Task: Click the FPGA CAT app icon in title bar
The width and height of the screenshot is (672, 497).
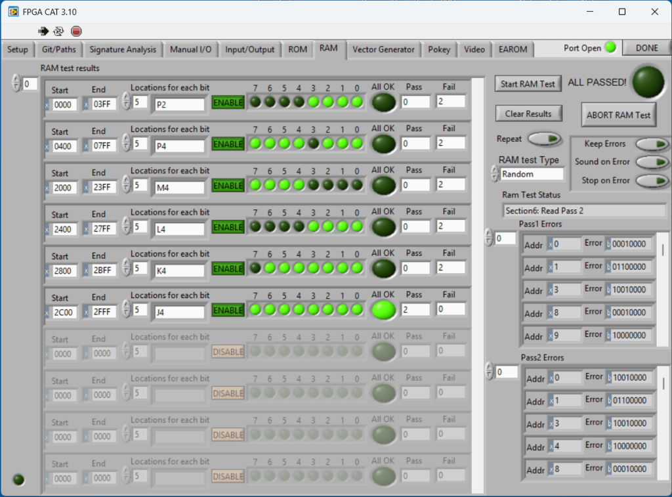Action: coord(12,11)
